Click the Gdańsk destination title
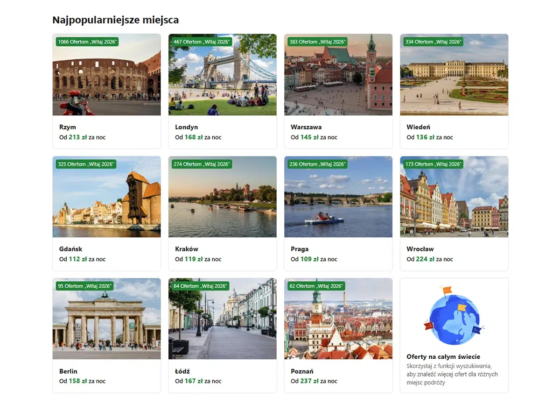This screenshot has height=412, width=560. tap(70, 249)
